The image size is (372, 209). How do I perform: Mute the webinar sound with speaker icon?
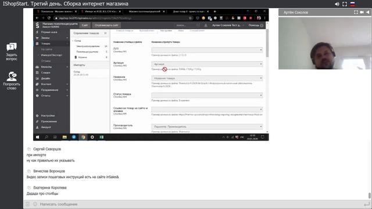[x=337, y=4]
